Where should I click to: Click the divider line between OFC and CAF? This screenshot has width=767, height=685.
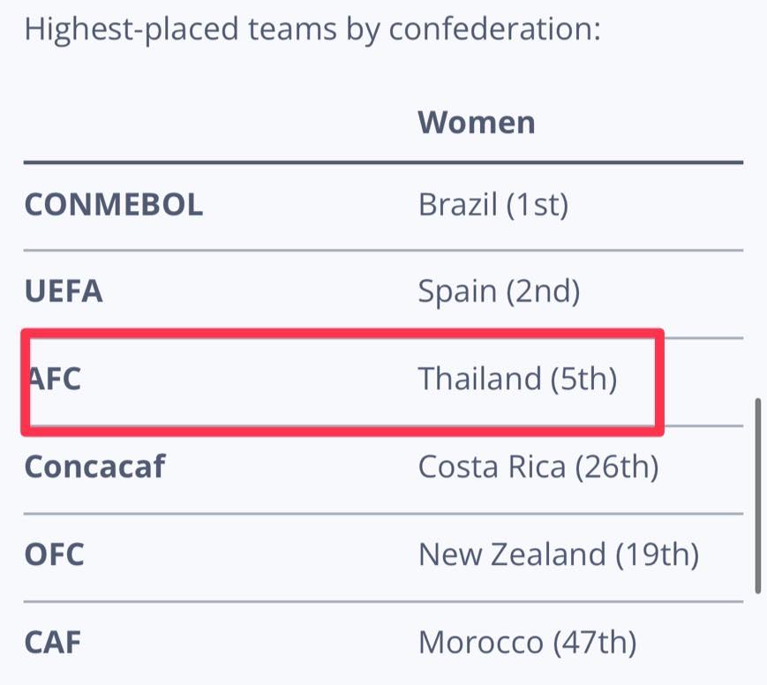pos(383,601)
